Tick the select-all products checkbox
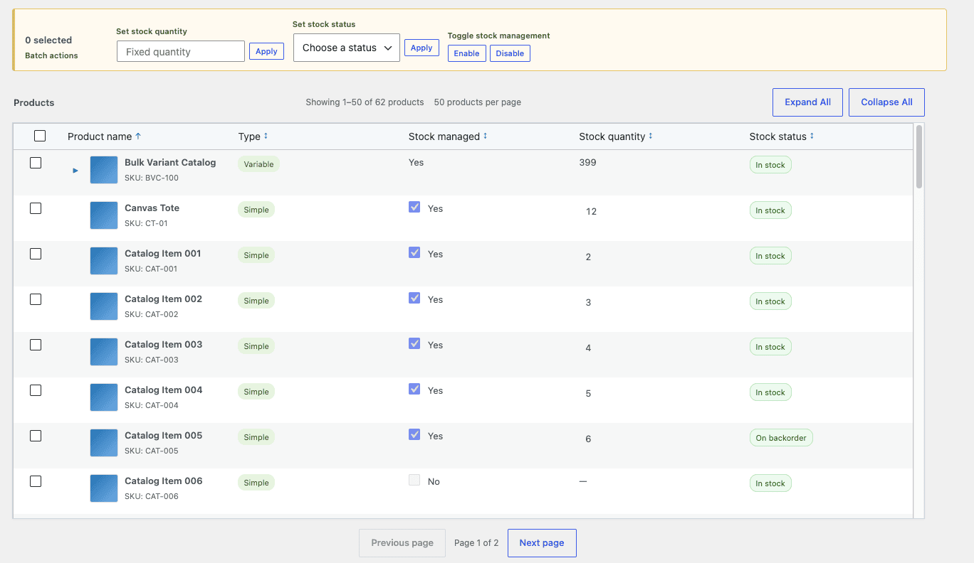This screenshot has height=563, width=974. [x=40, y=136]
